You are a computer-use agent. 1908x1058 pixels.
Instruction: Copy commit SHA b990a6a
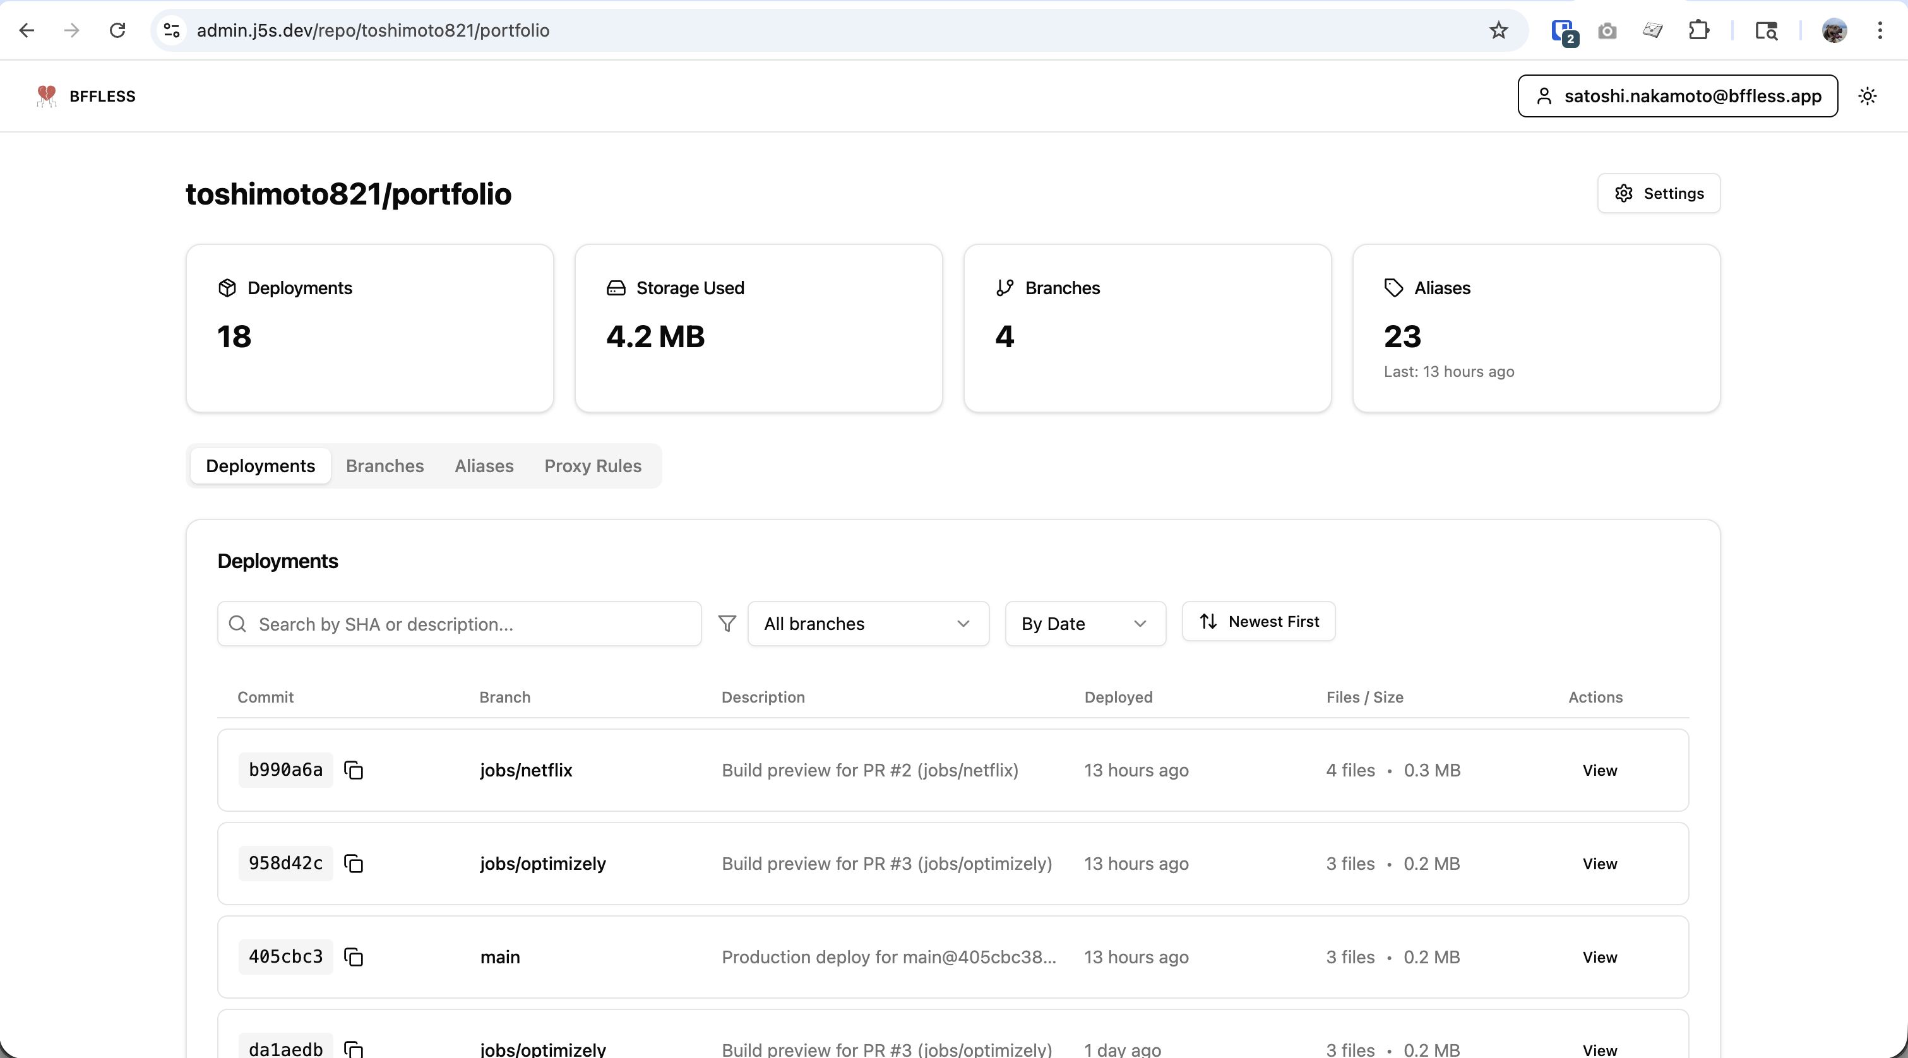[x=354, y=770]
